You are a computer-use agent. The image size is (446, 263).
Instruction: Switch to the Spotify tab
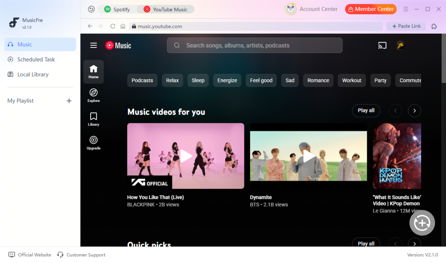(117, 10)
